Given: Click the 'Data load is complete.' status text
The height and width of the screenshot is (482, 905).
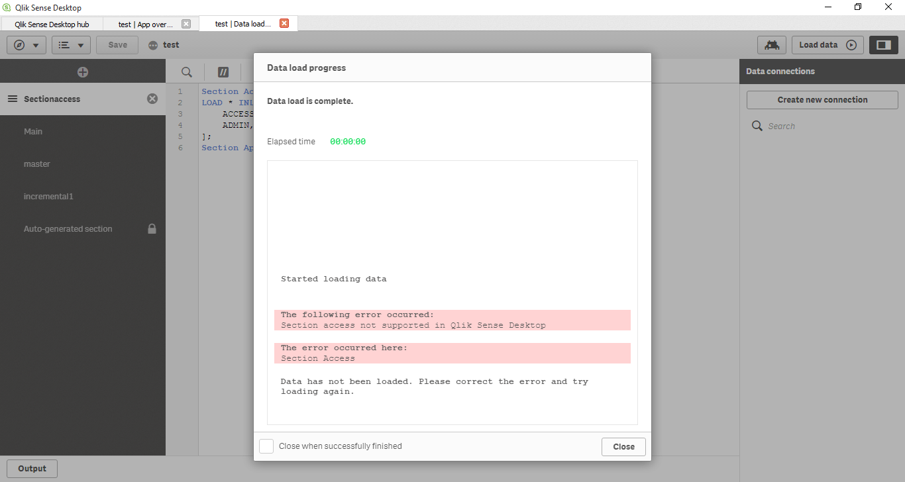Looking at the screenshot, I should tap(310, 101).
